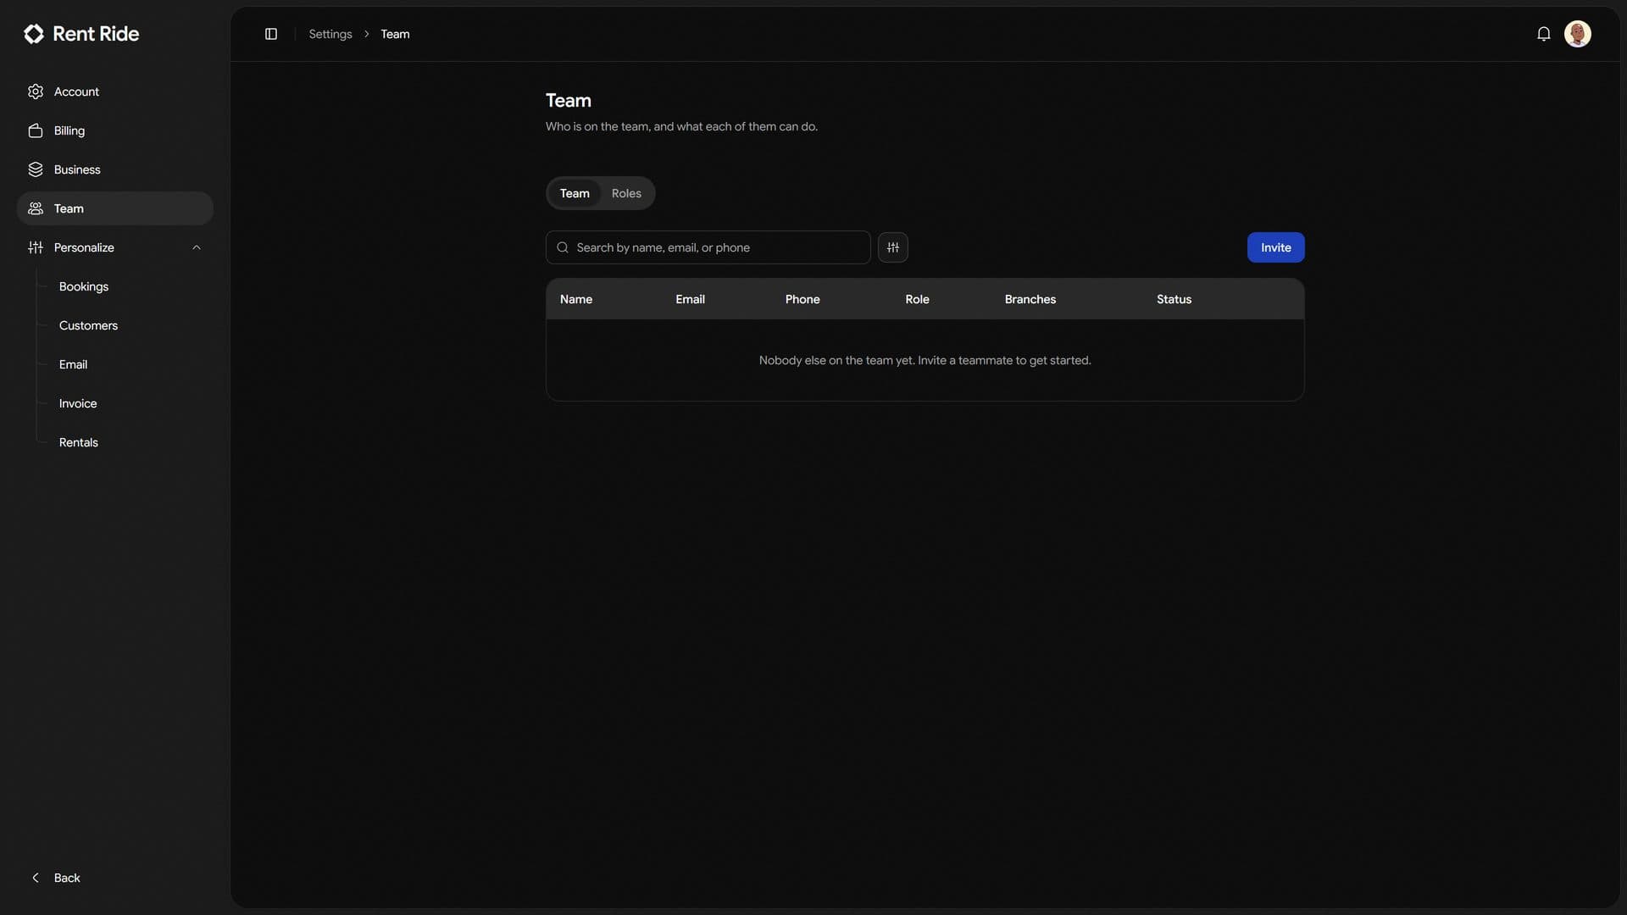The image size is (1627, 915).
Task: Click the Personalize sliders icon
Action: coord(36,247)
